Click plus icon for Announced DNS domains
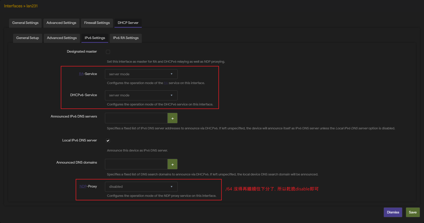424x223 pixels. tap(173, 164)
